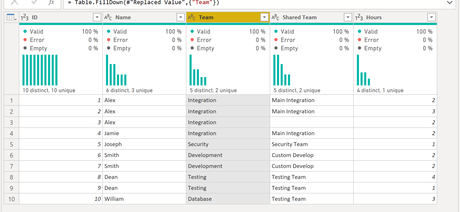460x212 pixels.
Task: Click the '5 distinct, 2 unique' Team summary
Action: pyautogui.click(x=213, y=90)
